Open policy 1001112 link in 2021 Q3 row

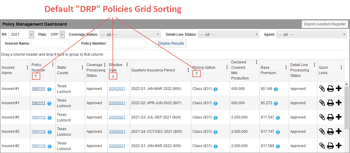[x=38, y=117]
